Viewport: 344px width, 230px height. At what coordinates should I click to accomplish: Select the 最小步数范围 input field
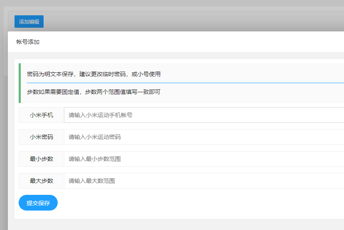click(x=203, y=159)
